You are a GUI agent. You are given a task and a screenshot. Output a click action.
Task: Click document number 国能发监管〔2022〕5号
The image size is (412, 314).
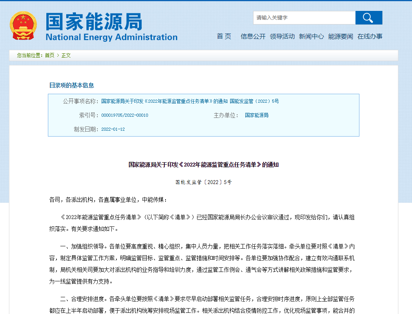[x=204, y=182]
